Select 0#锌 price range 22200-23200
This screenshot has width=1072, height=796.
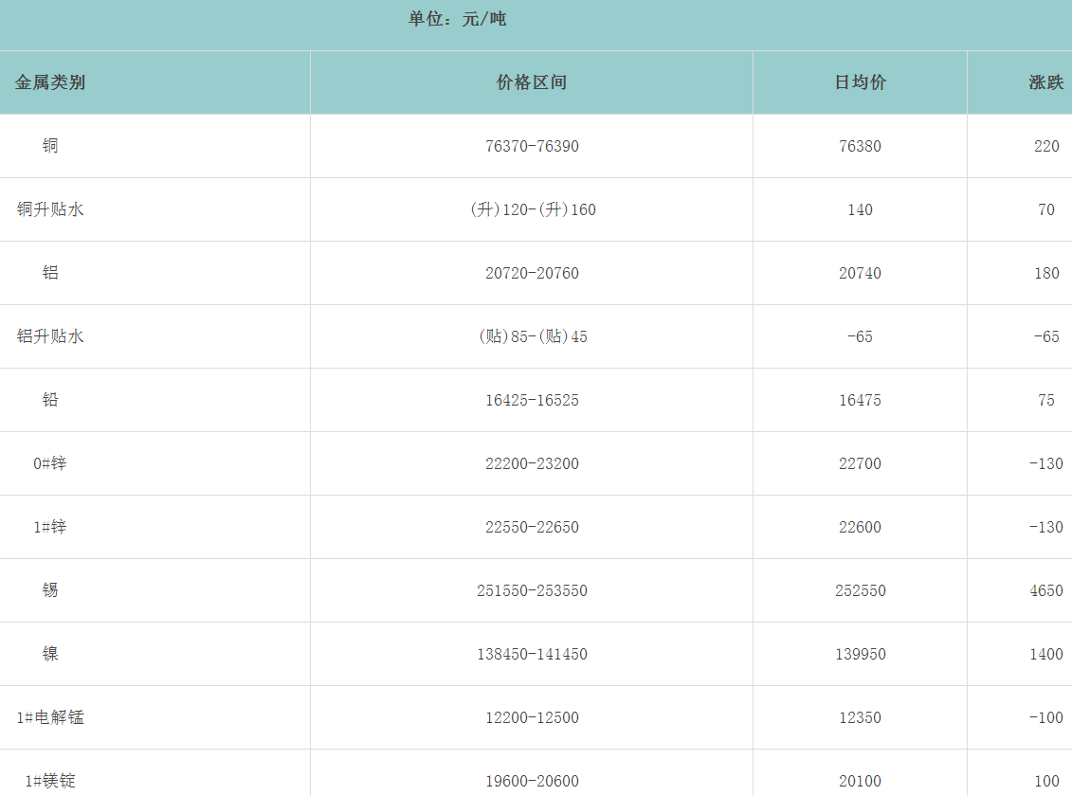(x=531, y=463)
